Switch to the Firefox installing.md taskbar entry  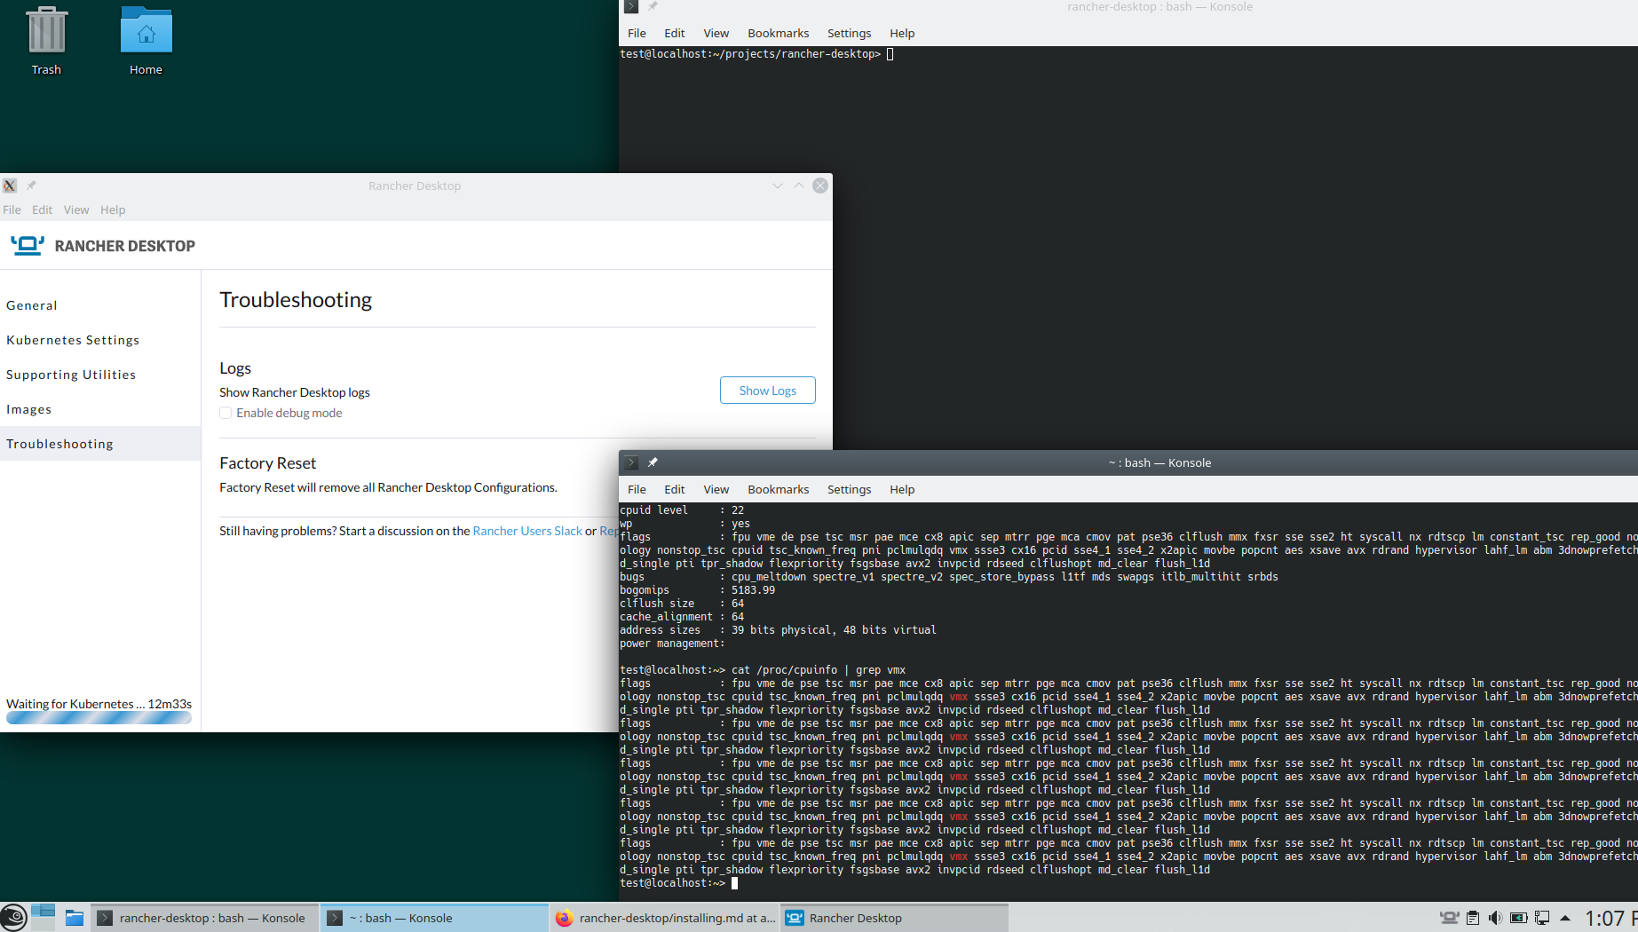coord(666,918)
